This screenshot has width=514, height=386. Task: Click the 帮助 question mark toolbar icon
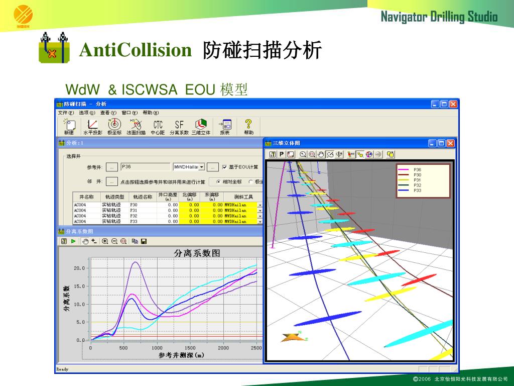point(248,127)
